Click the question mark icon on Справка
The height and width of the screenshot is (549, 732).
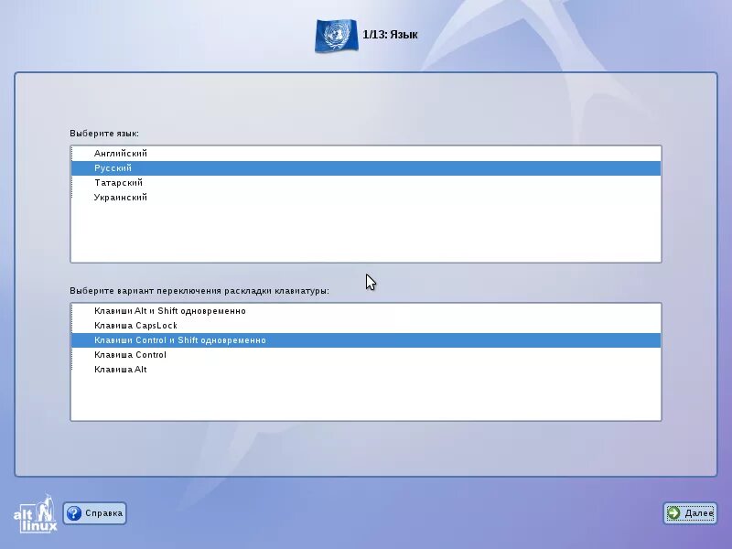click(x=74, y=513)
